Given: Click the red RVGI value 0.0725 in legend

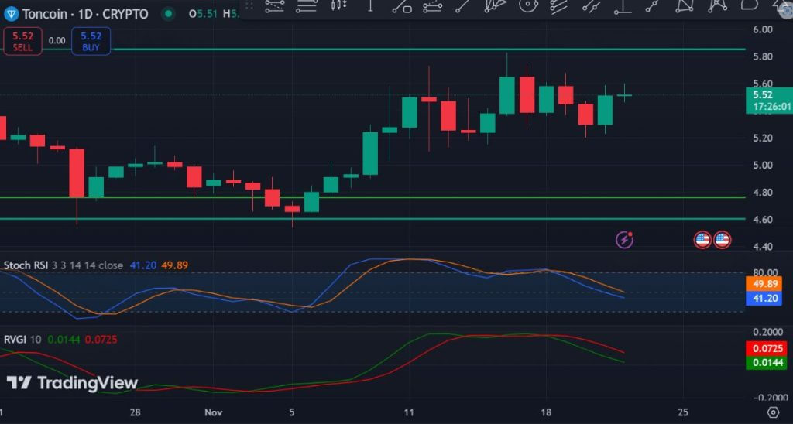Looking at the screenshot, I should click(x=101, y=340).
